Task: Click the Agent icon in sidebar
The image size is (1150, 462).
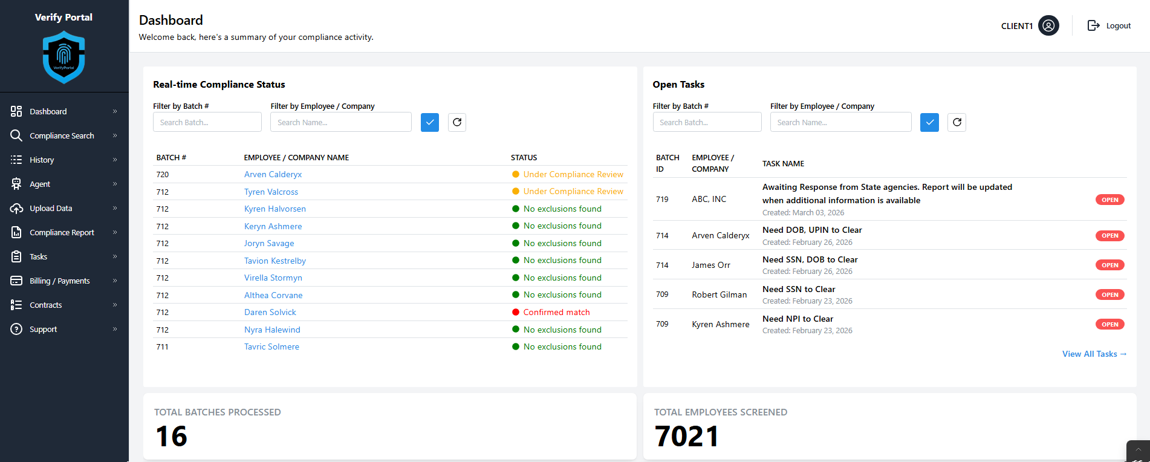Action: click(x=16, y=184)
